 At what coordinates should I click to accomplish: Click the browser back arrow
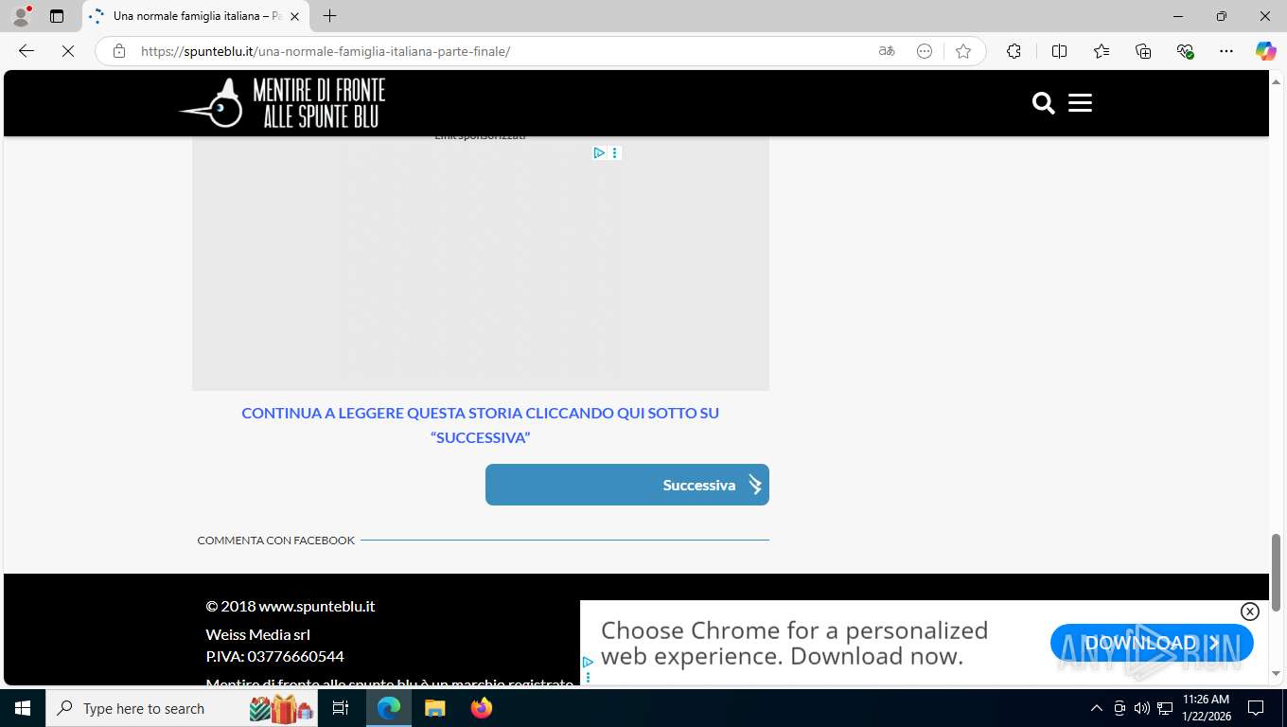point(26,51)
